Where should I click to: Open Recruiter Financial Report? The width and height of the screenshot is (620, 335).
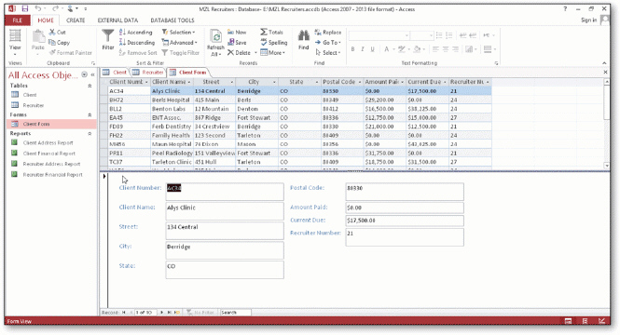52,174
